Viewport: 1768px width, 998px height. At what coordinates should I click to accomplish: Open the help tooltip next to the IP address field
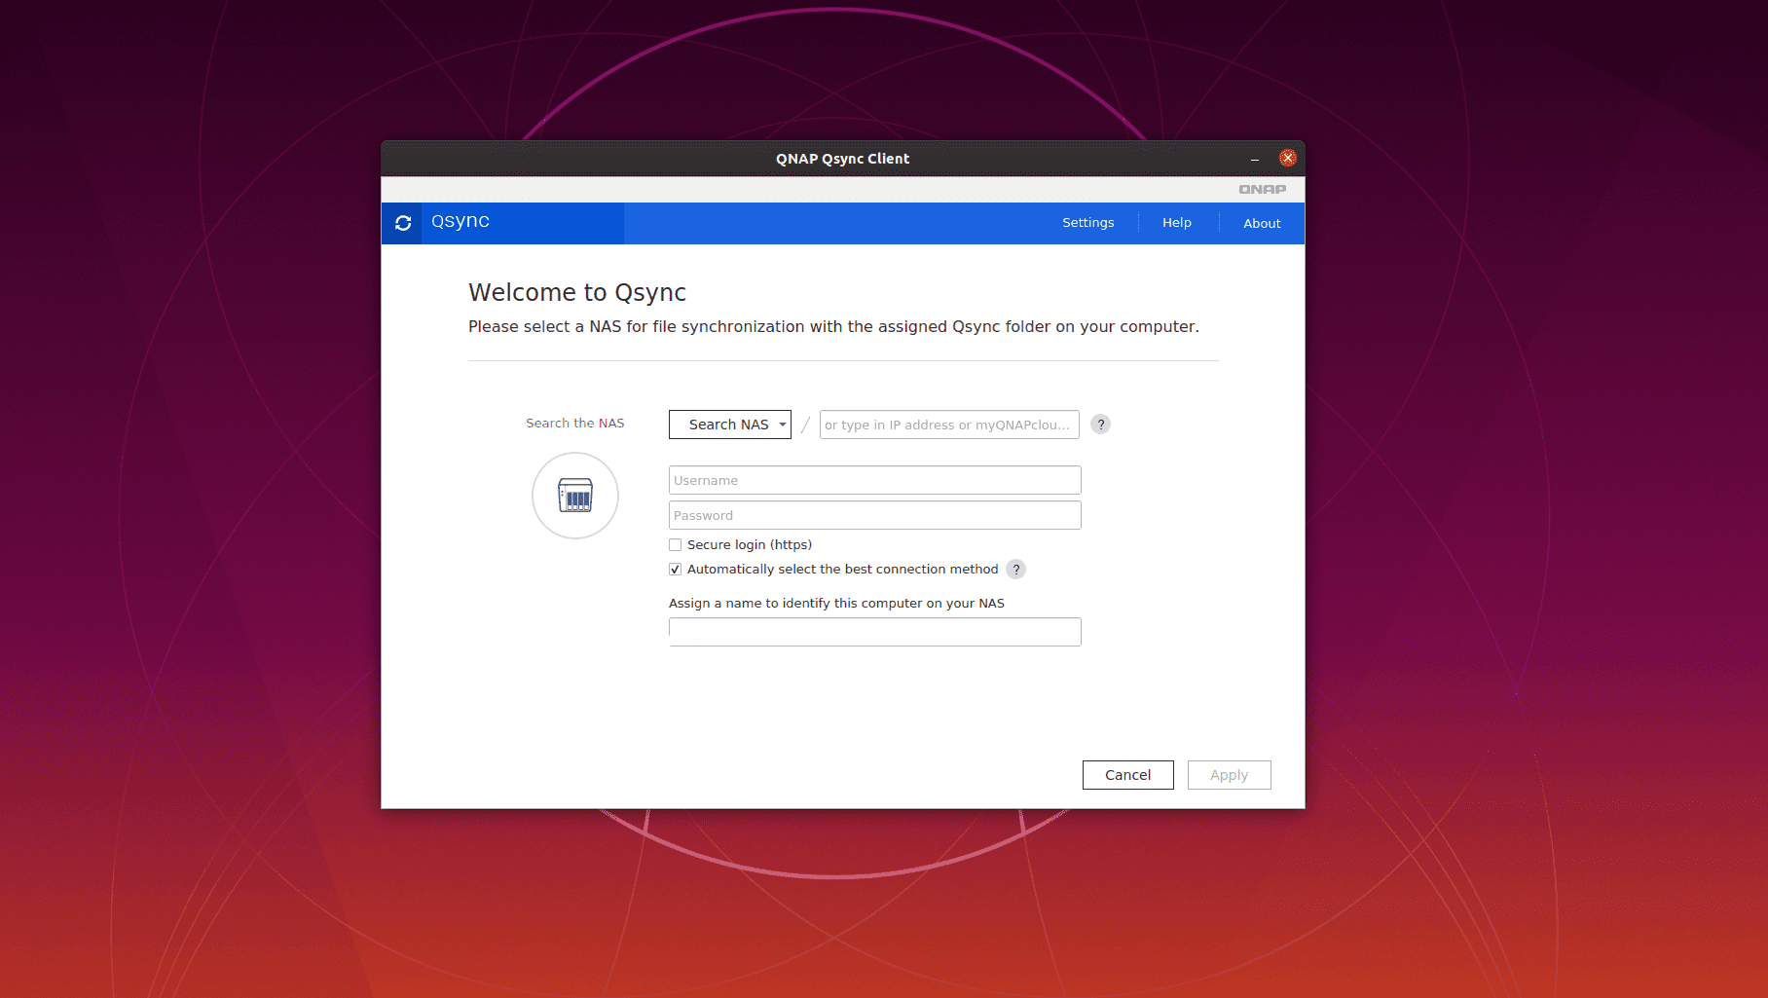(1101, 425)
